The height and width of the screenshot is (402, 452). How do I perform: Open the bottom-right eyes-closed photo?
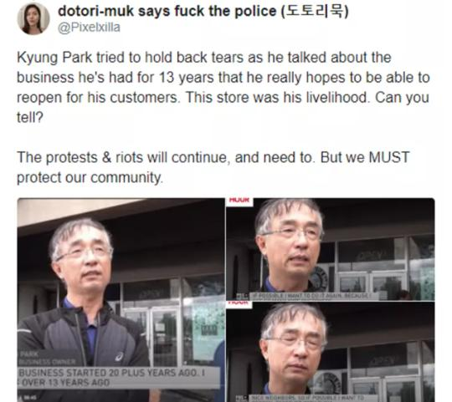point(331,352)
